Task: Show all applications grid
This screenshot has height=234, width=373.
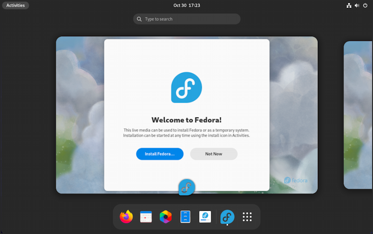Action: point(247,217)
